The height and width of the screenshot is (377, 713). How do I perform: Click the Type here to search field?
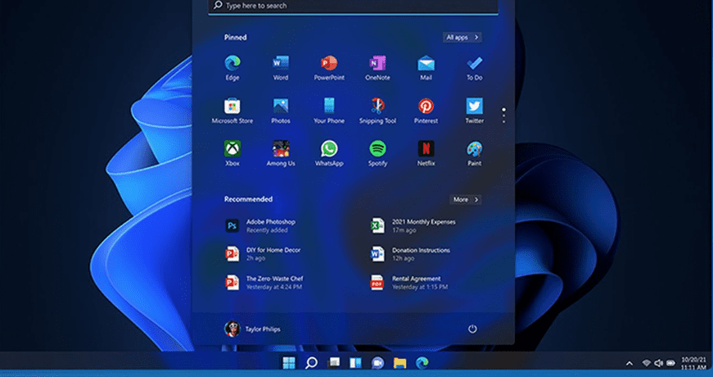(x=353, y=6)
